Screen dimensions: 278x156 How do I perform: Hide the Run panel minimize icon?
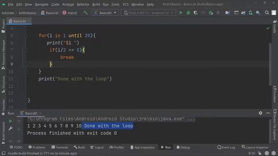tap(268, 113)
